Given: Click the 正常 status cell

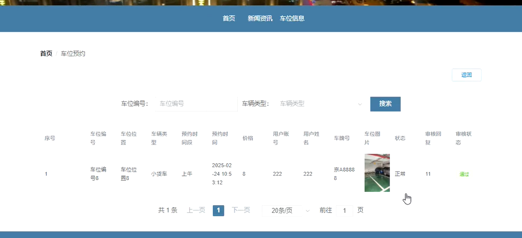Looking at the screenshot, I should tap(400, 174).
